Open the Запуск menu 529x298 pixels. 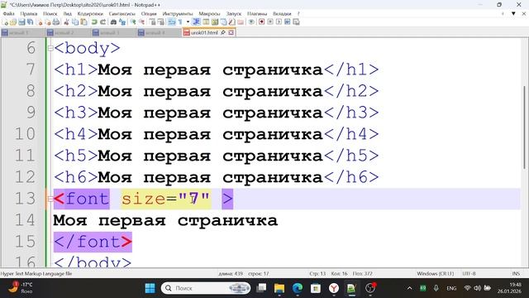[233, 14]
